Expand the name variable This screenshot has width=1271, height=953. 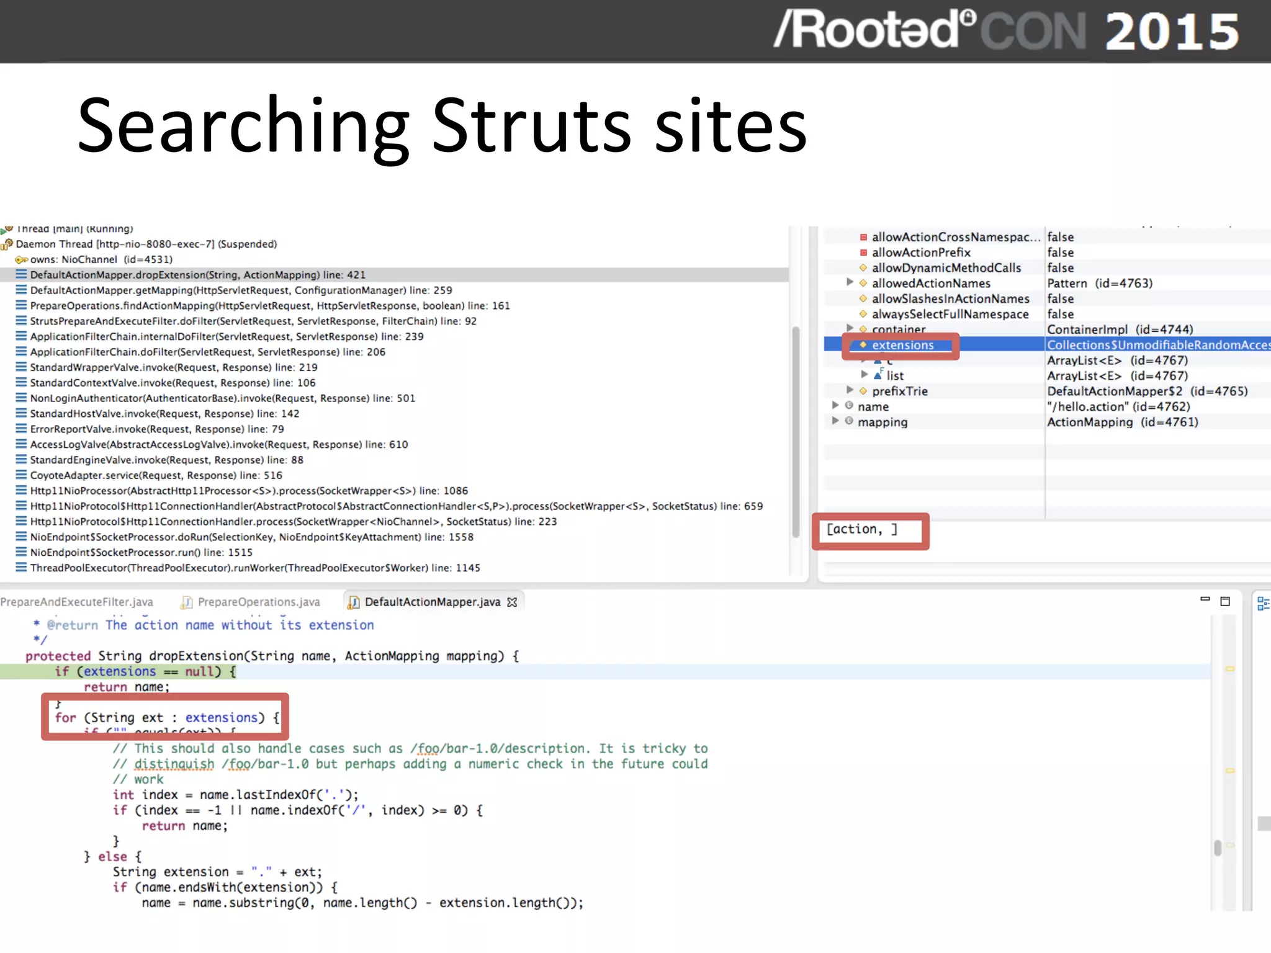(835, 406)
